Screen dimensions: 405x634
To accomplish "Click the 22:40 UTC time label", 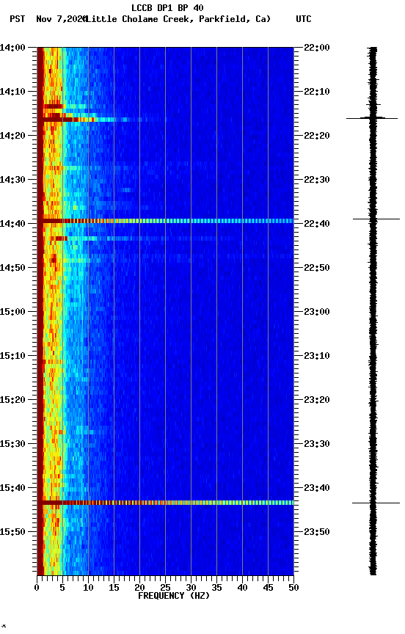I will coord(317,224).
